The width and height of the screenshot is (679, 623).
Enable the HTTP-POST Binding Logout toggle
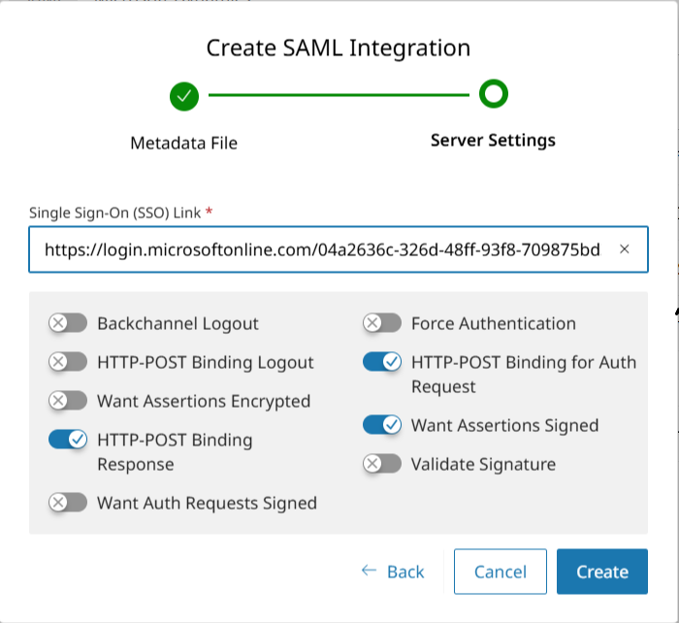click(68, 362)
